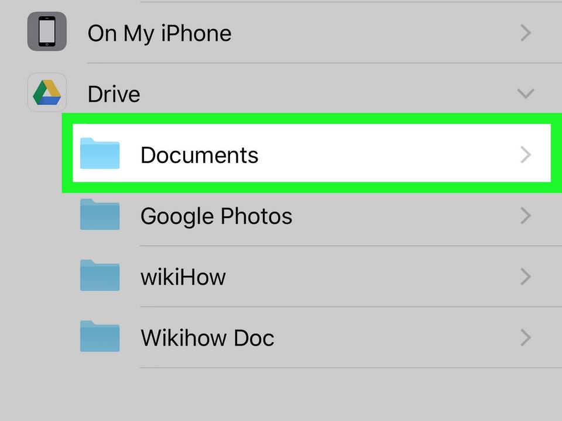This screenshot has width=562, height=421.
Task: Open the wikiHow folder label
Action: click(183, 277)
